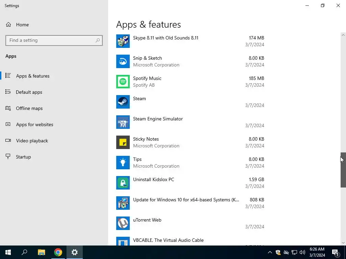Click the Spotify Music green icon

tap(123, 82)
